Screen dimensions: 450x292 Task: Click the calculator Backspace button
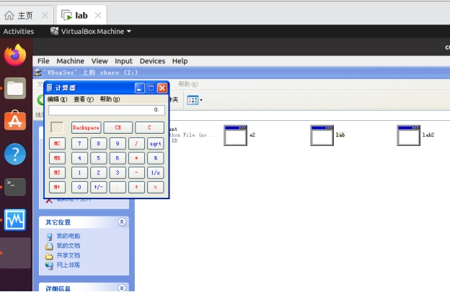tap(86, 128)
